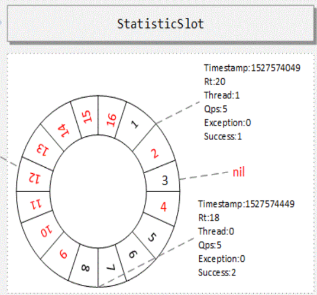
Task: Select ring segment numbered 2
Action: click(x=155, y=153)
